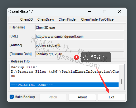This screenshot has height=108, width=136.
Task: Click the red number 1 step marker
Action: tap(76, 57)
